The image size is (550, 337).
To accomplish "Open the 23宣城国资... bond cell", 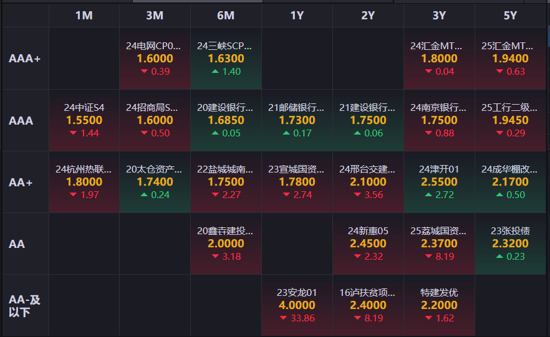I will tap(297, 182).
